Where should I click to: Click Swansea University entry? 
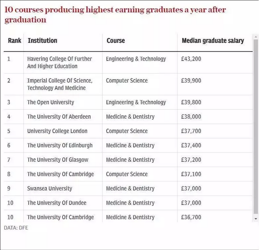tap(50, 189)
